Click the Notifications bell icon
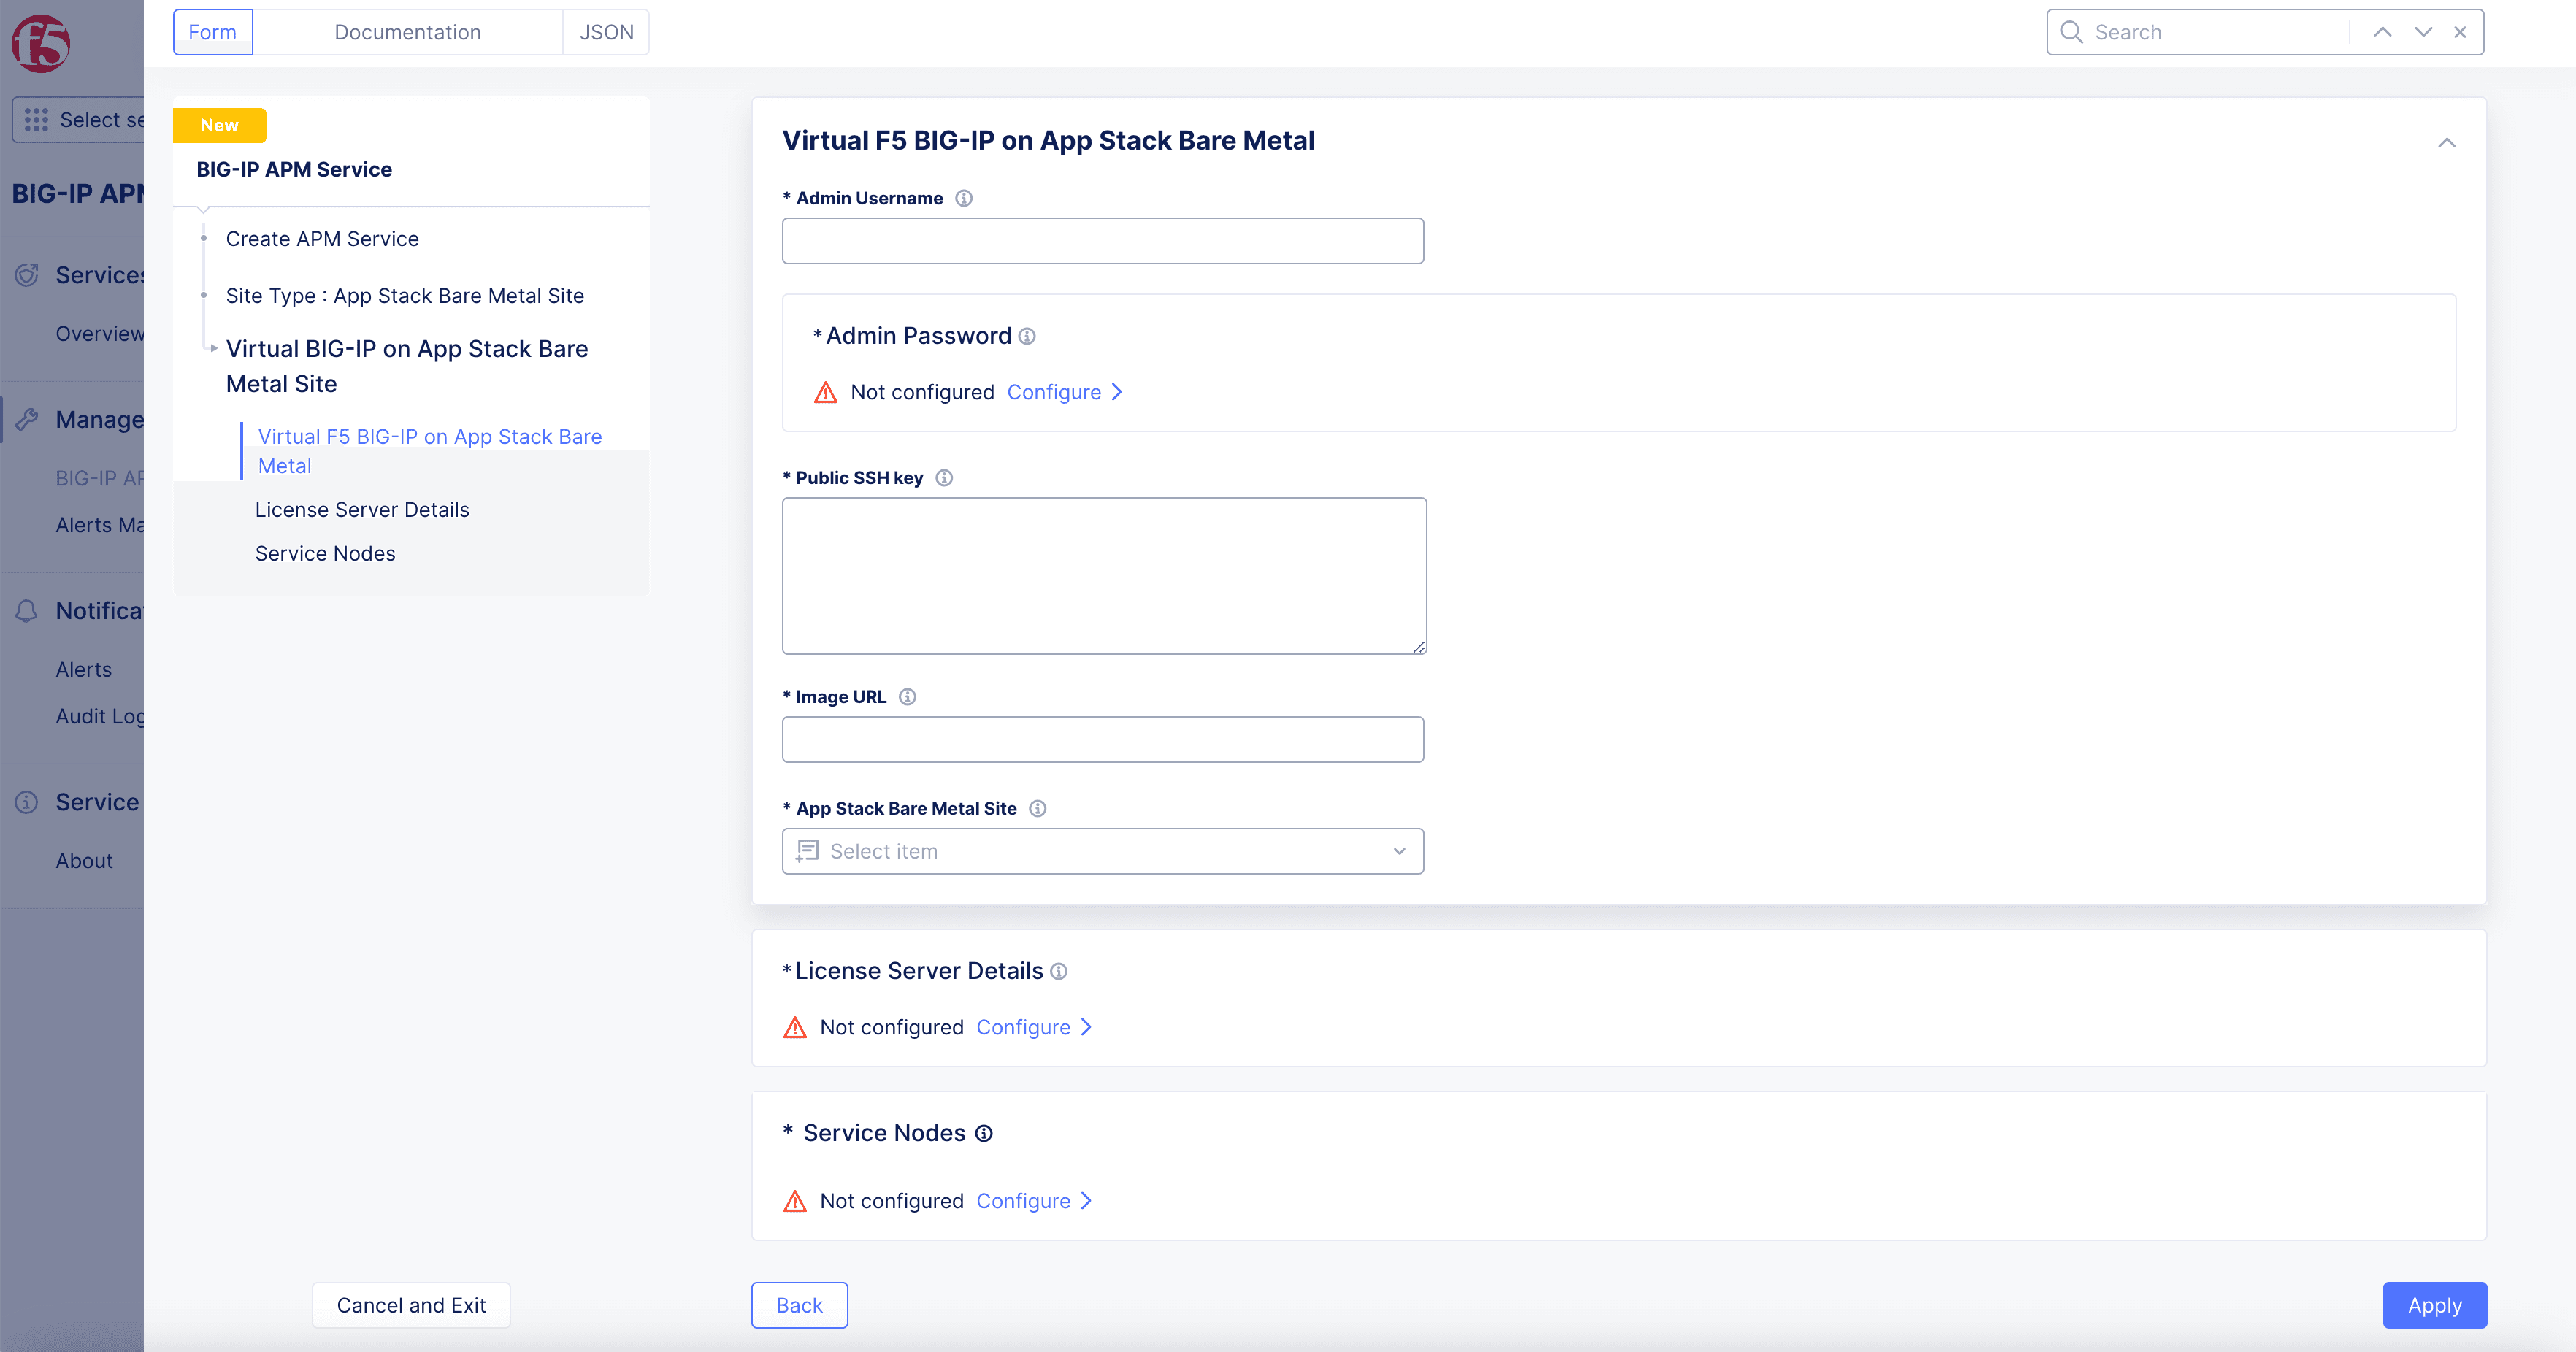Image resolution: width=2576 pixels, height=1352 pixels. tap(27, 611)
